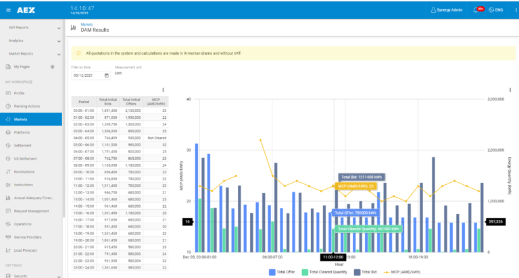This screenshot has width=519, height=278.
Task: Sort by Total Initial Offers header
Action: coord(131,102)
